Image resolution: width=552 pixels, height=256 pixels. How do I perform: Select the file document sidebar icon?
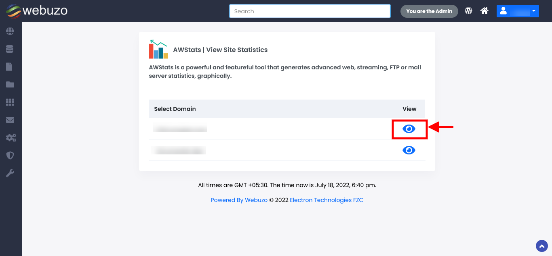tap(9, 67)
